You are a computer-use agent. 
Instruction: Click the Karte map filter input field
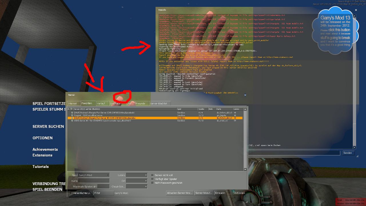coord(94,181)
